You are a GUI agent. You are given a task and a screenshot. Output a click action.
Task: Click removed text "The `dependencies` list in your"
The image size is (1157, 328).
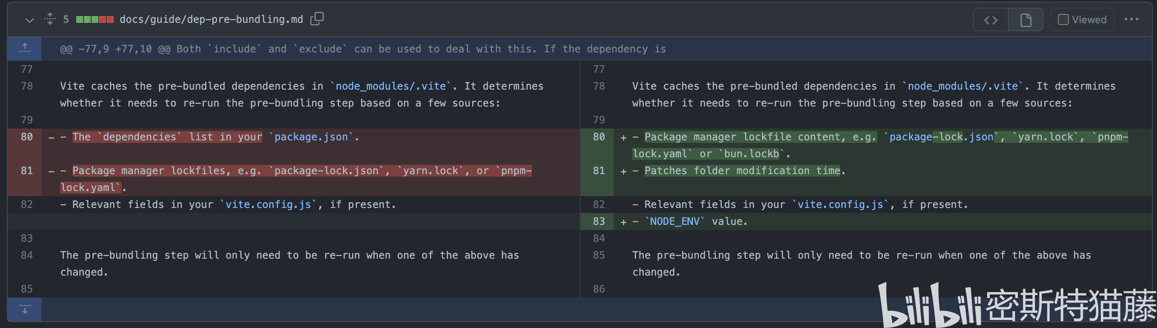point(167,137)
